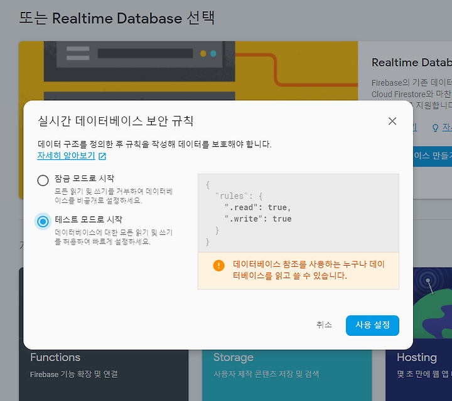Click 테스트 모드 description about allowing reads and writes
Viewport: 452px width, 401px height.
pos(114,237)
